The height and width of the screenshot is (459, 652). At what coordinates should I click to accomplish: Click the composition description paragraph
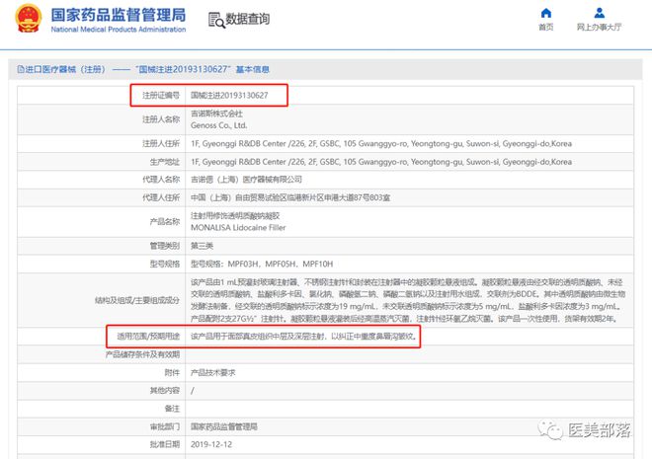coord(408,300)
